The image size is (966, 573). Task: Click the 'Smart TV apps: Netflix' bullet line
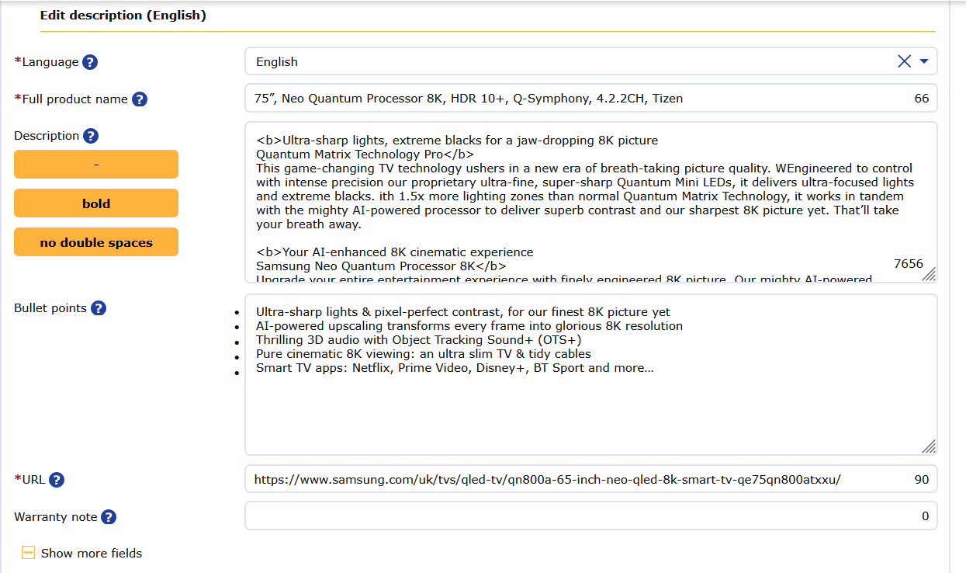click(455, 368)
